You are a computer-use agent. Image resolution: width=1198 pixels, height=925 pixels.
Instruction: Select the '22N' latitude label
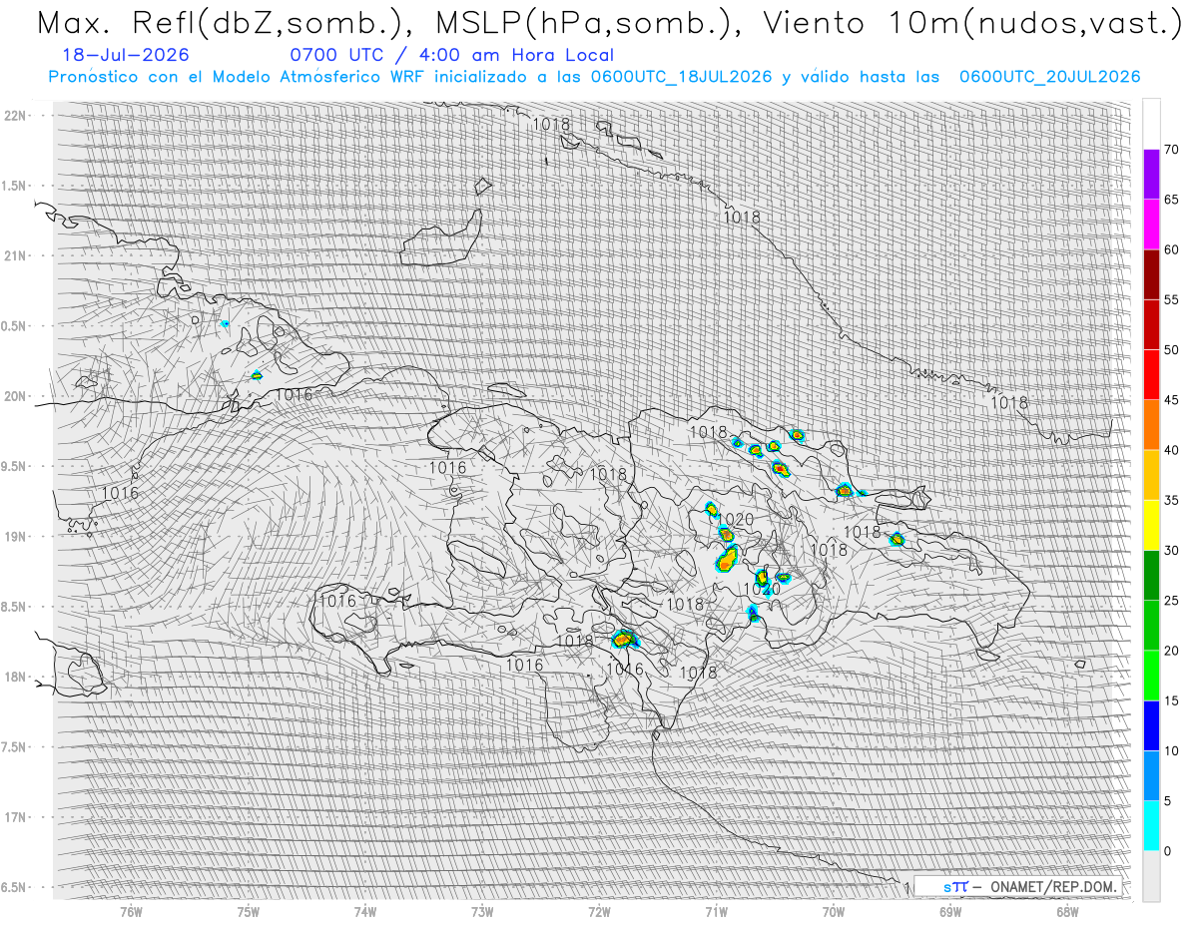pos(16,116)
